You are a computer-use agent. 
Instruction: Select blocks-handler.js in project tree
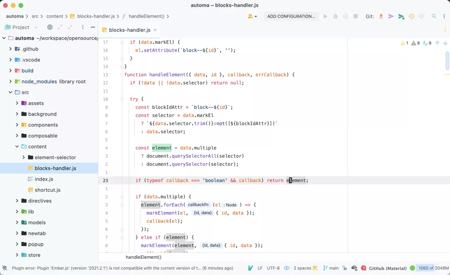pos(55,168)
